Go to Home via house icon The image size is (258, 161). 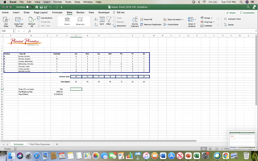[x=37, y=7]
